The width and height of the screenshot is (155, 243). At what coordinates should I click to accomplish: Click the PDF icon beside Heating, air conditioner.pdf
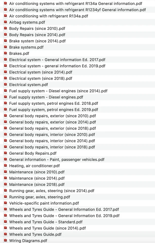5,166
